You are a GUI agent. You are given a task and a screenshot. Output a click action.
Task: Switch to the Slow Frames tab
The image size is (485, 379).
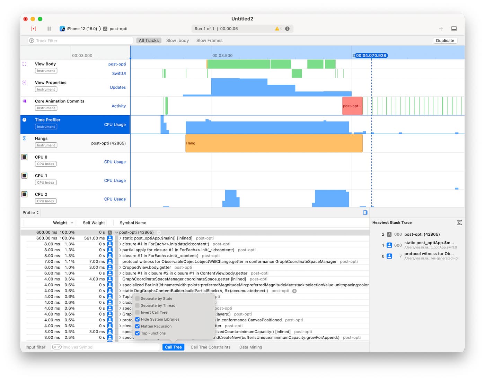click(209, 40)
